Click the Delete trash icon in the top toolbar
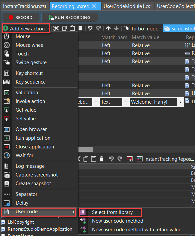This screenshot has width=195, height=238. click(80, 28)
